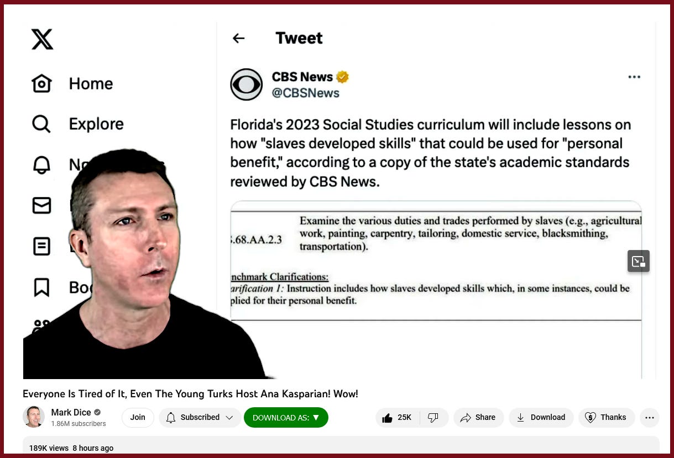Click the miniplayer overlay icon on video
The image size is (674, 458).
click(x=639, y=261)
